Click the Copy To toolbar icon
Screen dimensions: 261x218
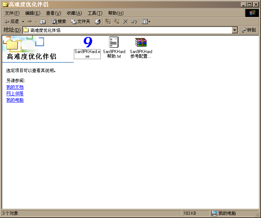(x=117, y=22)
